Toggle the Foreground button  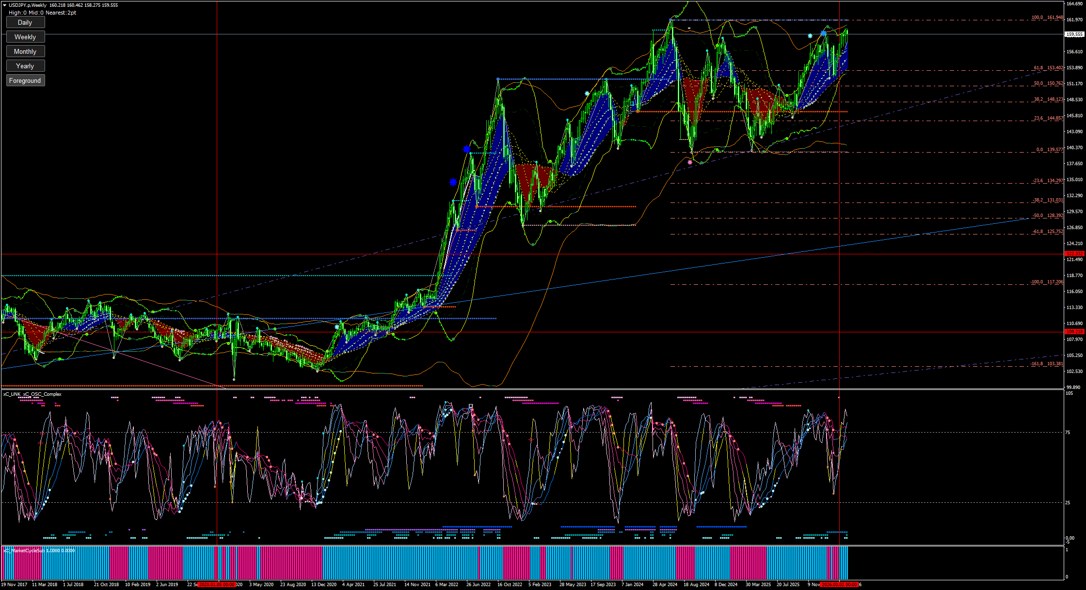click(25, 80)
